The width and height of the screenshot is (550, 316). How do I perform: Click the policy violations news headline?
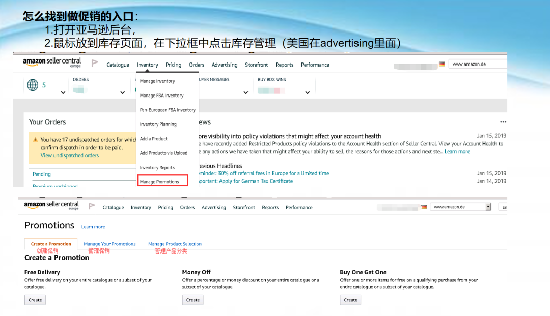[x=290, y=136]
